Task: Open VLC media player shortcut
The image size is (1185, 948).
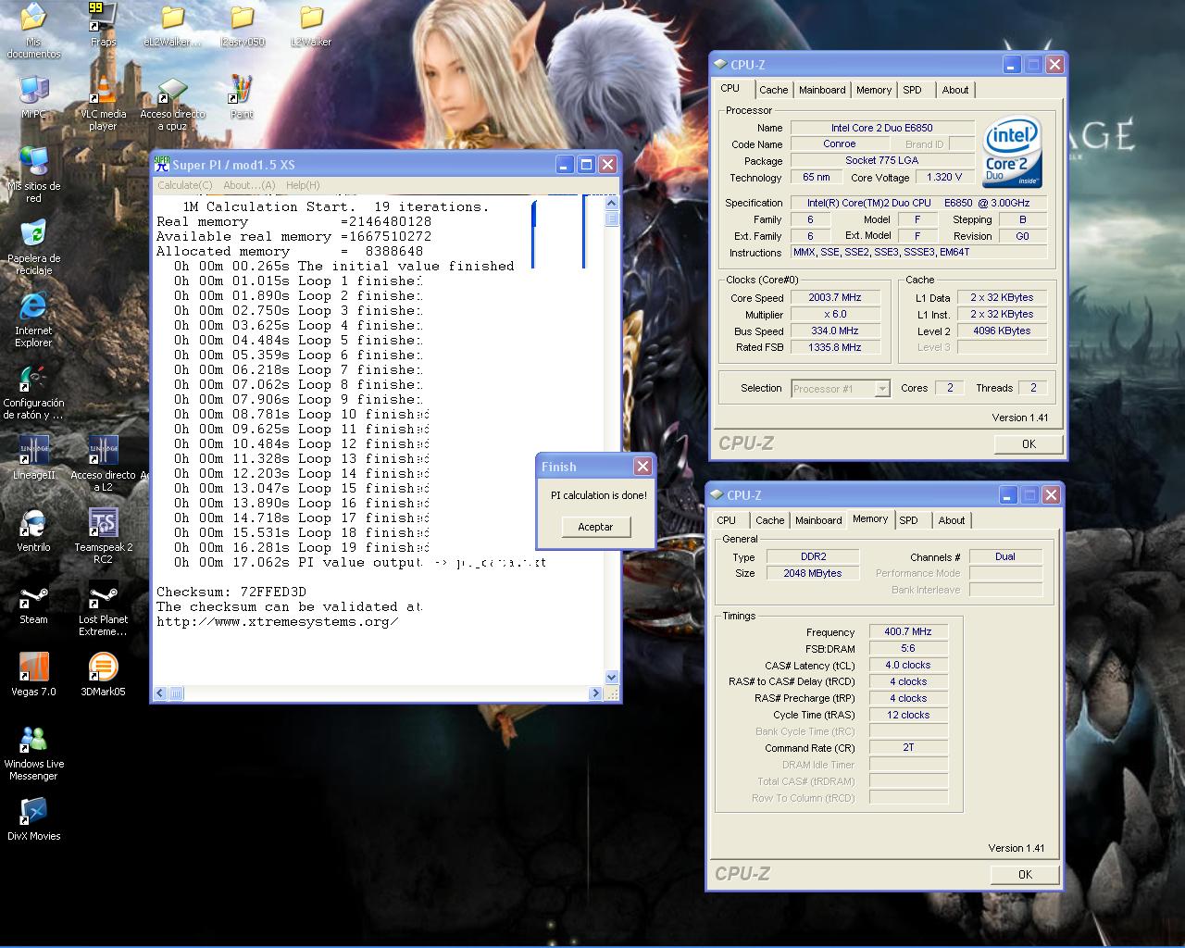Action: pyautogui.click(x=103, y=93)
